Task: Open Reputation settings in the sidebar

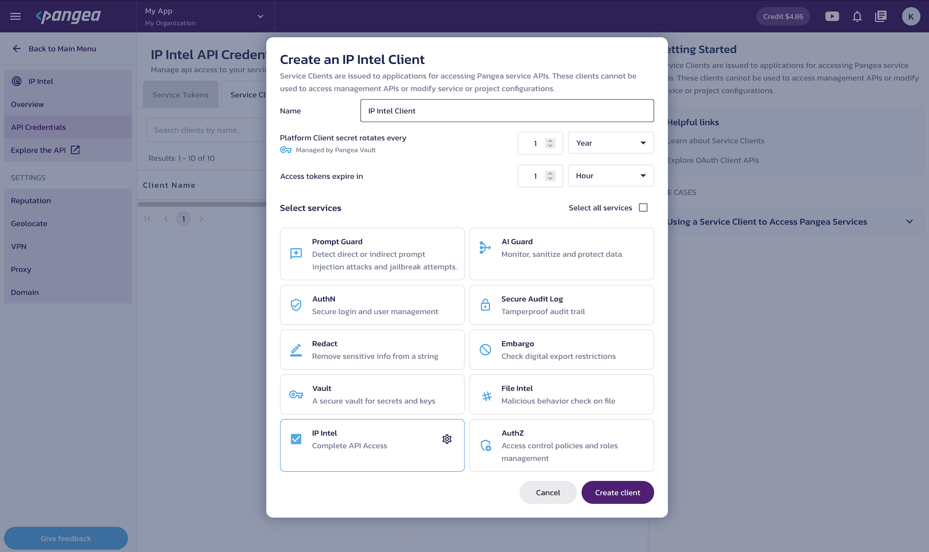Action: 68,201
